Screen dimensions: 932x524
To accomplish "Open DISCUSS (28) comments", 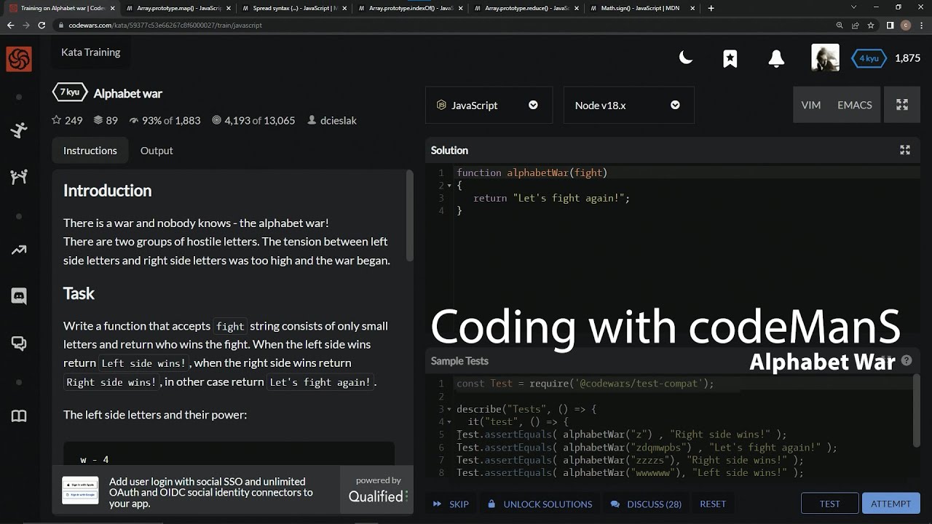I will point(646,504).
